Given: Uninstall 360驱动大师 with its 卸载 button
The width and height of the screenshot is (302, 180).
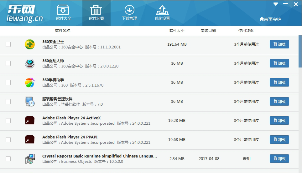Looking at the screenshot, I should coord(279,63).
